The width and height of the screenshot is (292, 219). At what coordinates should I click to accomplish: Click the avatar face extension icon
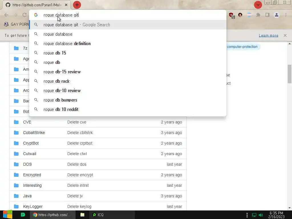click(240, 15)
